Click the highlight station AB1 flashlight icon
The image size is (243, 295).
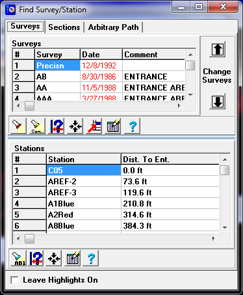[x=18, y=258]
